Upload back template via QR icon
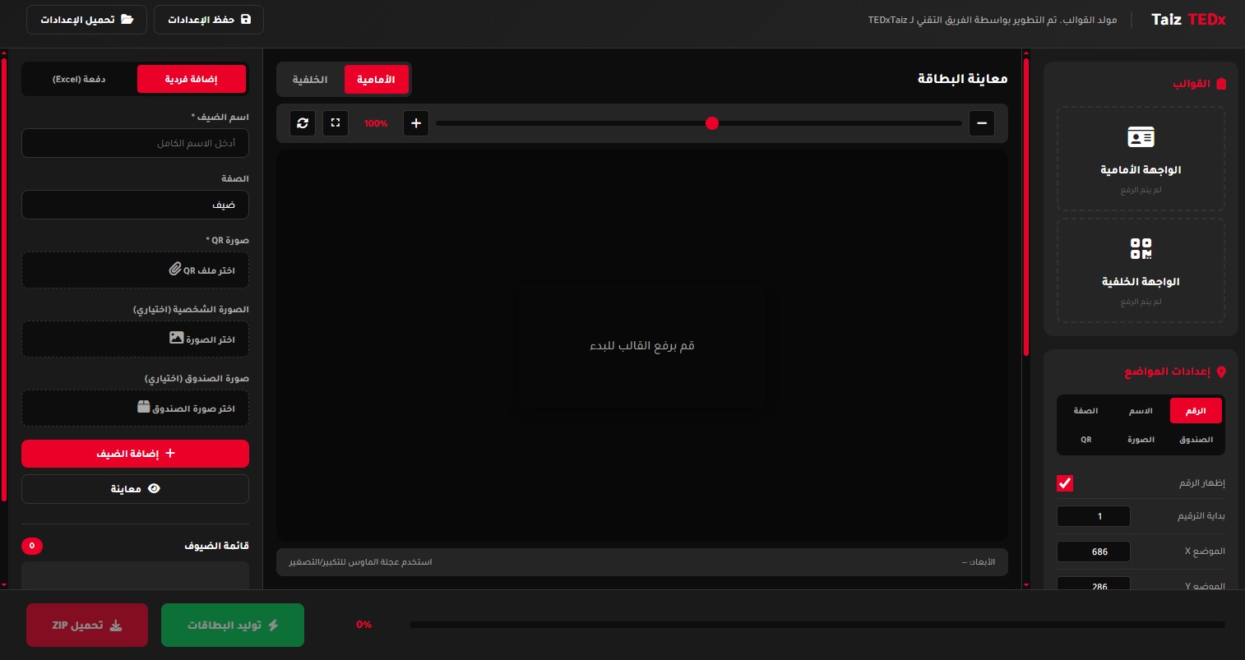Viewport: 1245px width, 660px height. [x=1141, y=248]
